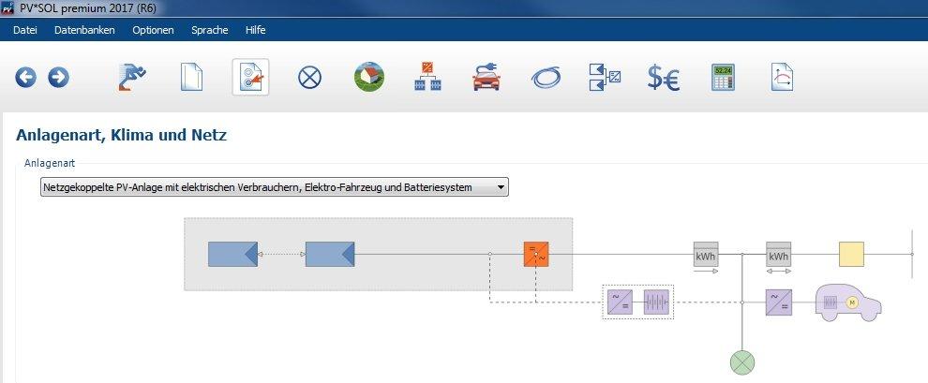The width and height of the screenshot is (928, 383).
Task: Click the left blue PV module block
Action: (x=232, y=254)
